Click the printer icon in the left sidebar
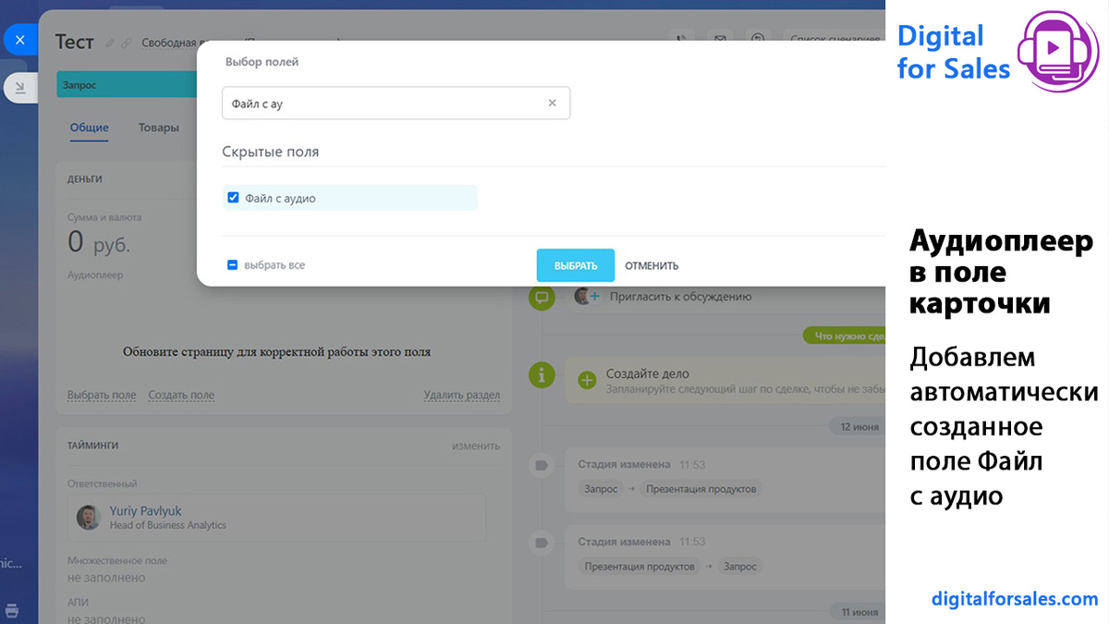 pos(12,611)
